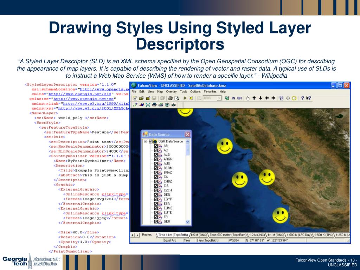Switch to the 1:5 M (GNC) raster tab
This screenshot has height=270, width=360.
pyautogui.click(x=199, y=235)
